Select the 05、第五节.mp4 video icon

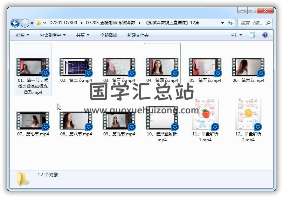pos(205,67)
